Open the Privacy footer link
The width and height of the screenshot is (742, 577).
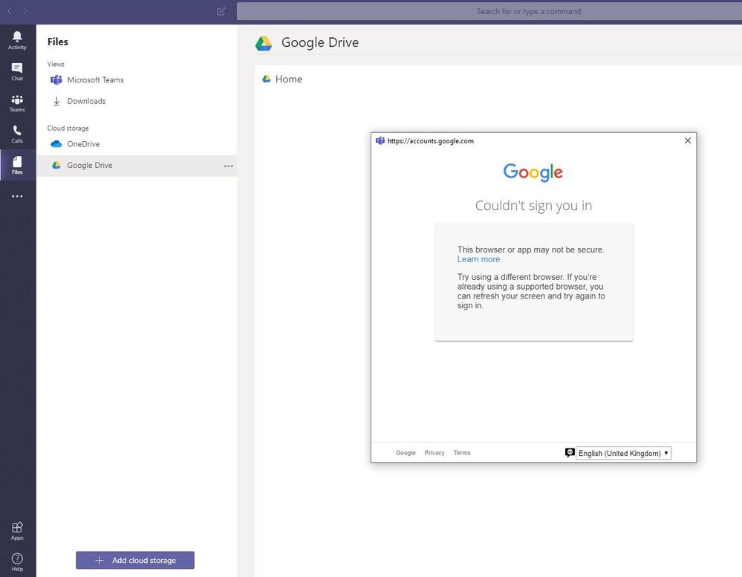click(x=435, y=452)
